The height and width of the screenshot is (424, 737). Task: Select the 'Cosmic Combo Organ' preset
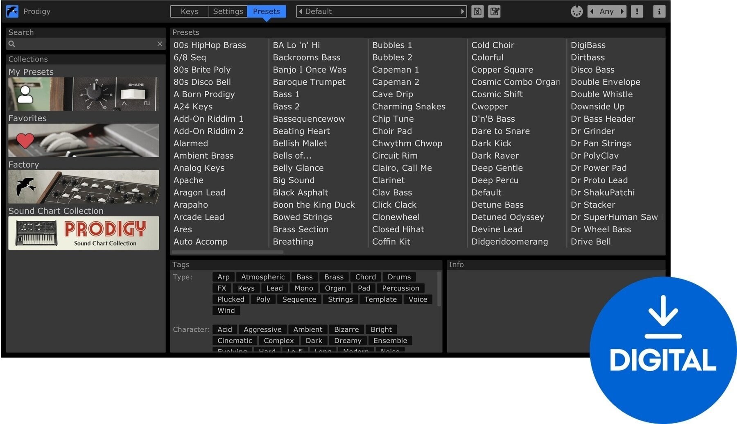[516, 82]
